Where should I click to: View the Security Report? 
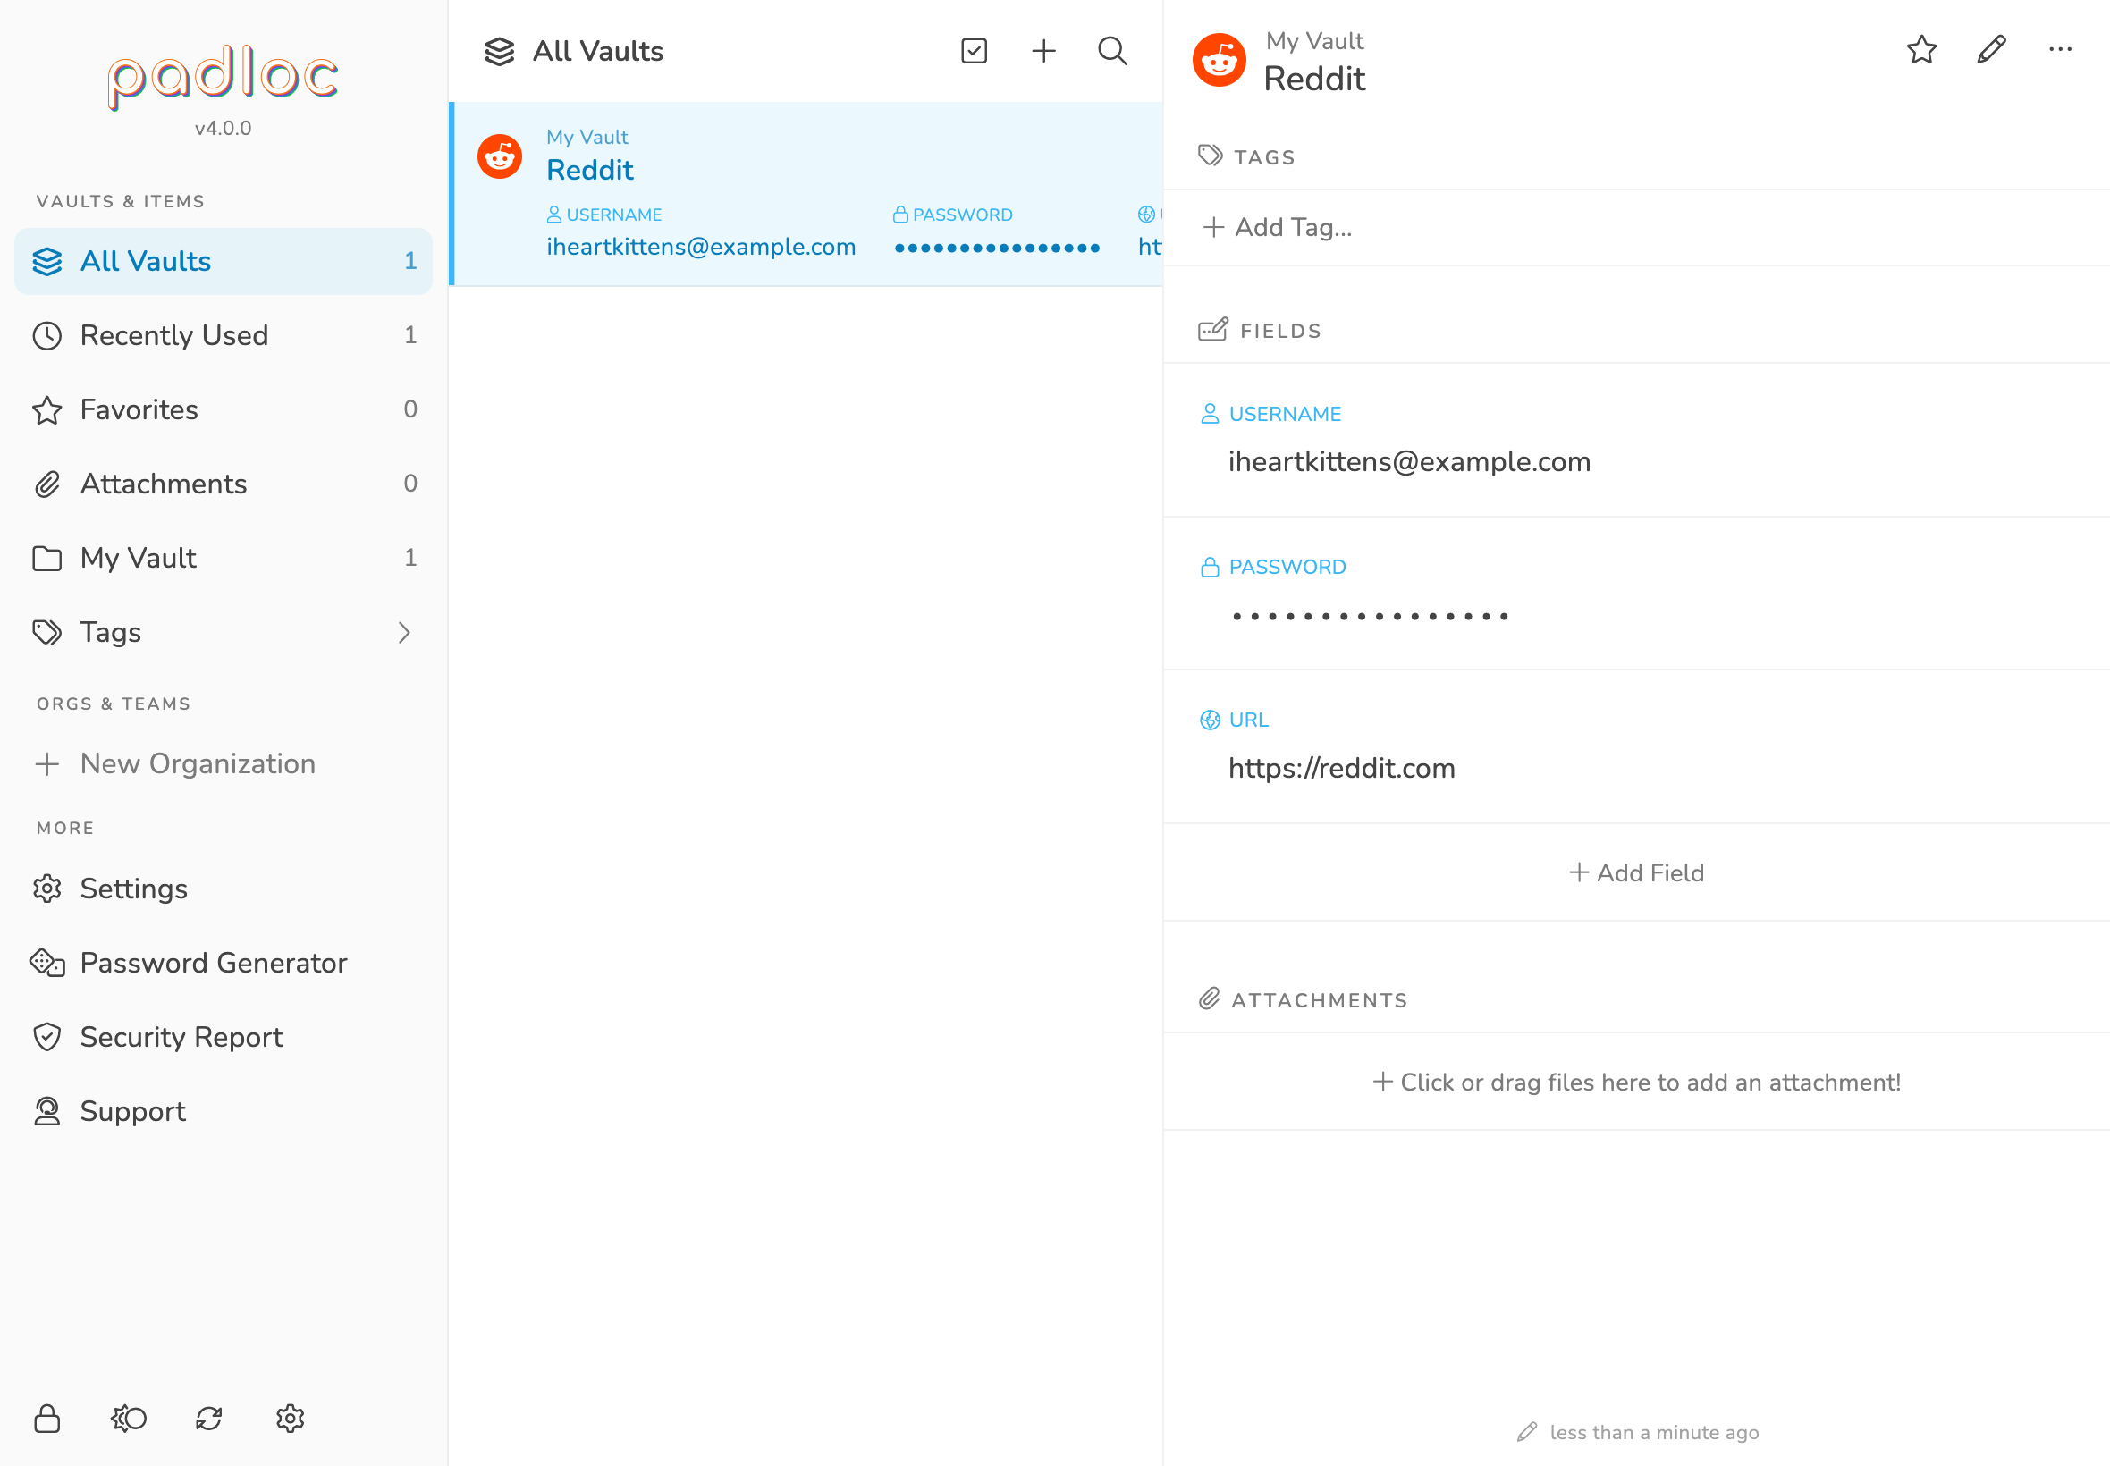(x=224, y=1037)
